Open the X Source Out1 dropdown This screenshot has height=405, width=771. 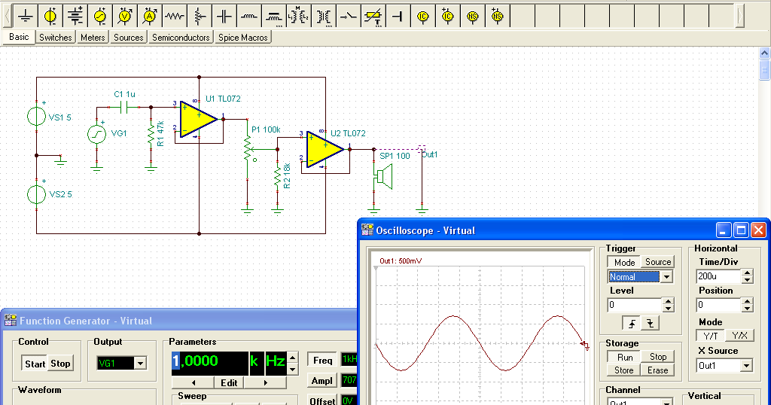click(x=746, y=366)
